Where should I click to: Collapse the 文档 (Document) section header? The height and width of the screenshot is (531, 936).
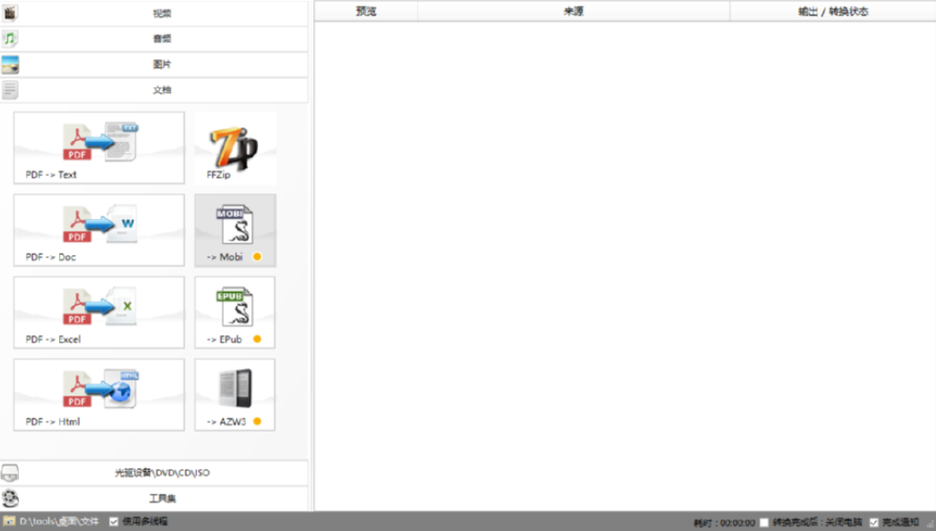click(x=154, y=90)
